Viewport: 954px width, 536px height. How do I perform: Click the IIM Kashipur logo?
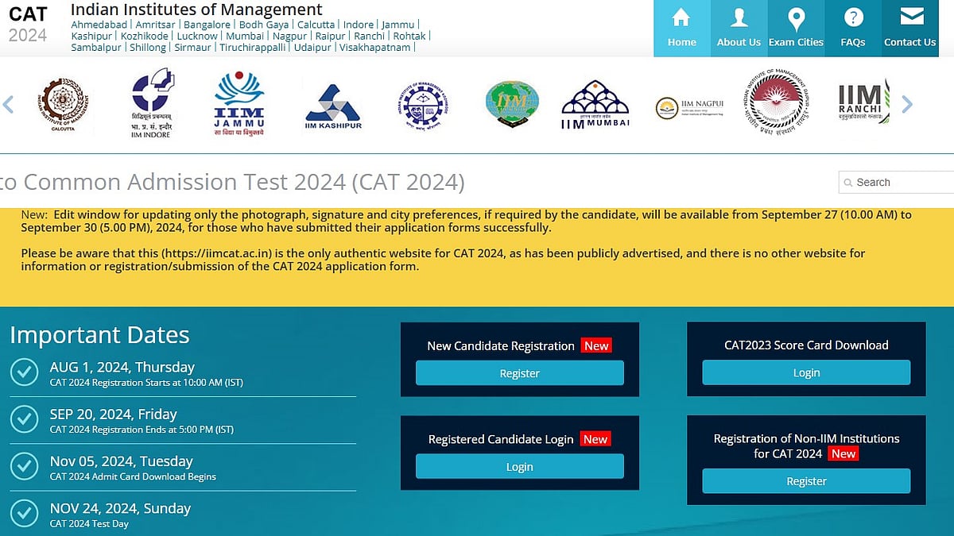333,106
